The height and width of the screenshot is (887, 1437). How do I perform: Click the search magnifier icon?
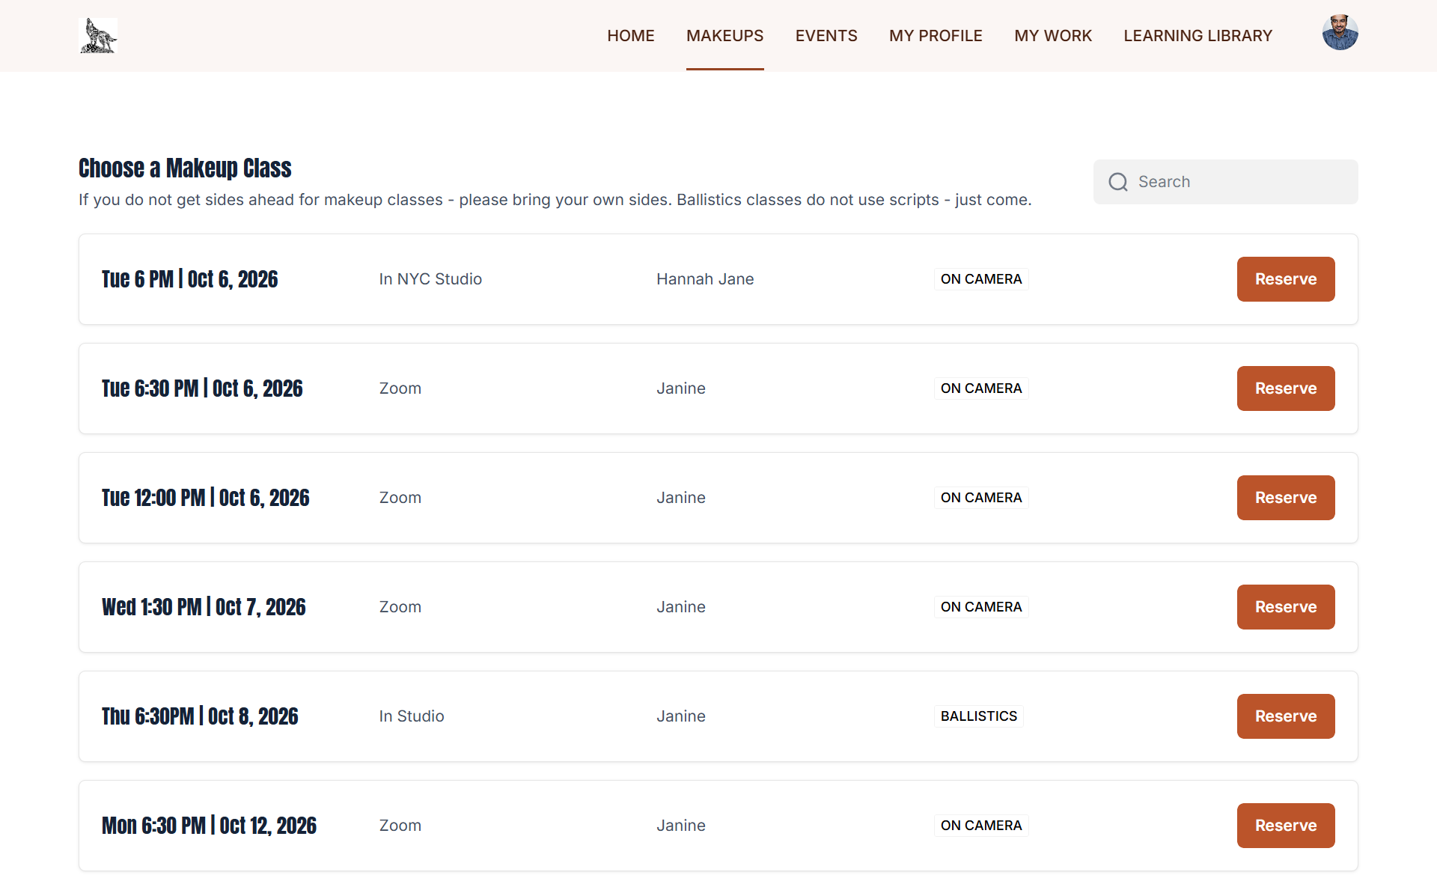pyautogui.click(x=1118, y=182)
